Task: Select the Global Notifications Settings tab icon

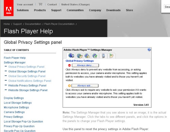Action: point(95,56)
